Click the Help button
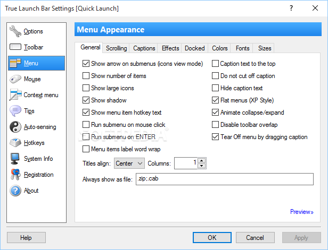The height and width of the screenshot is (250, 328). coord(26,237)
